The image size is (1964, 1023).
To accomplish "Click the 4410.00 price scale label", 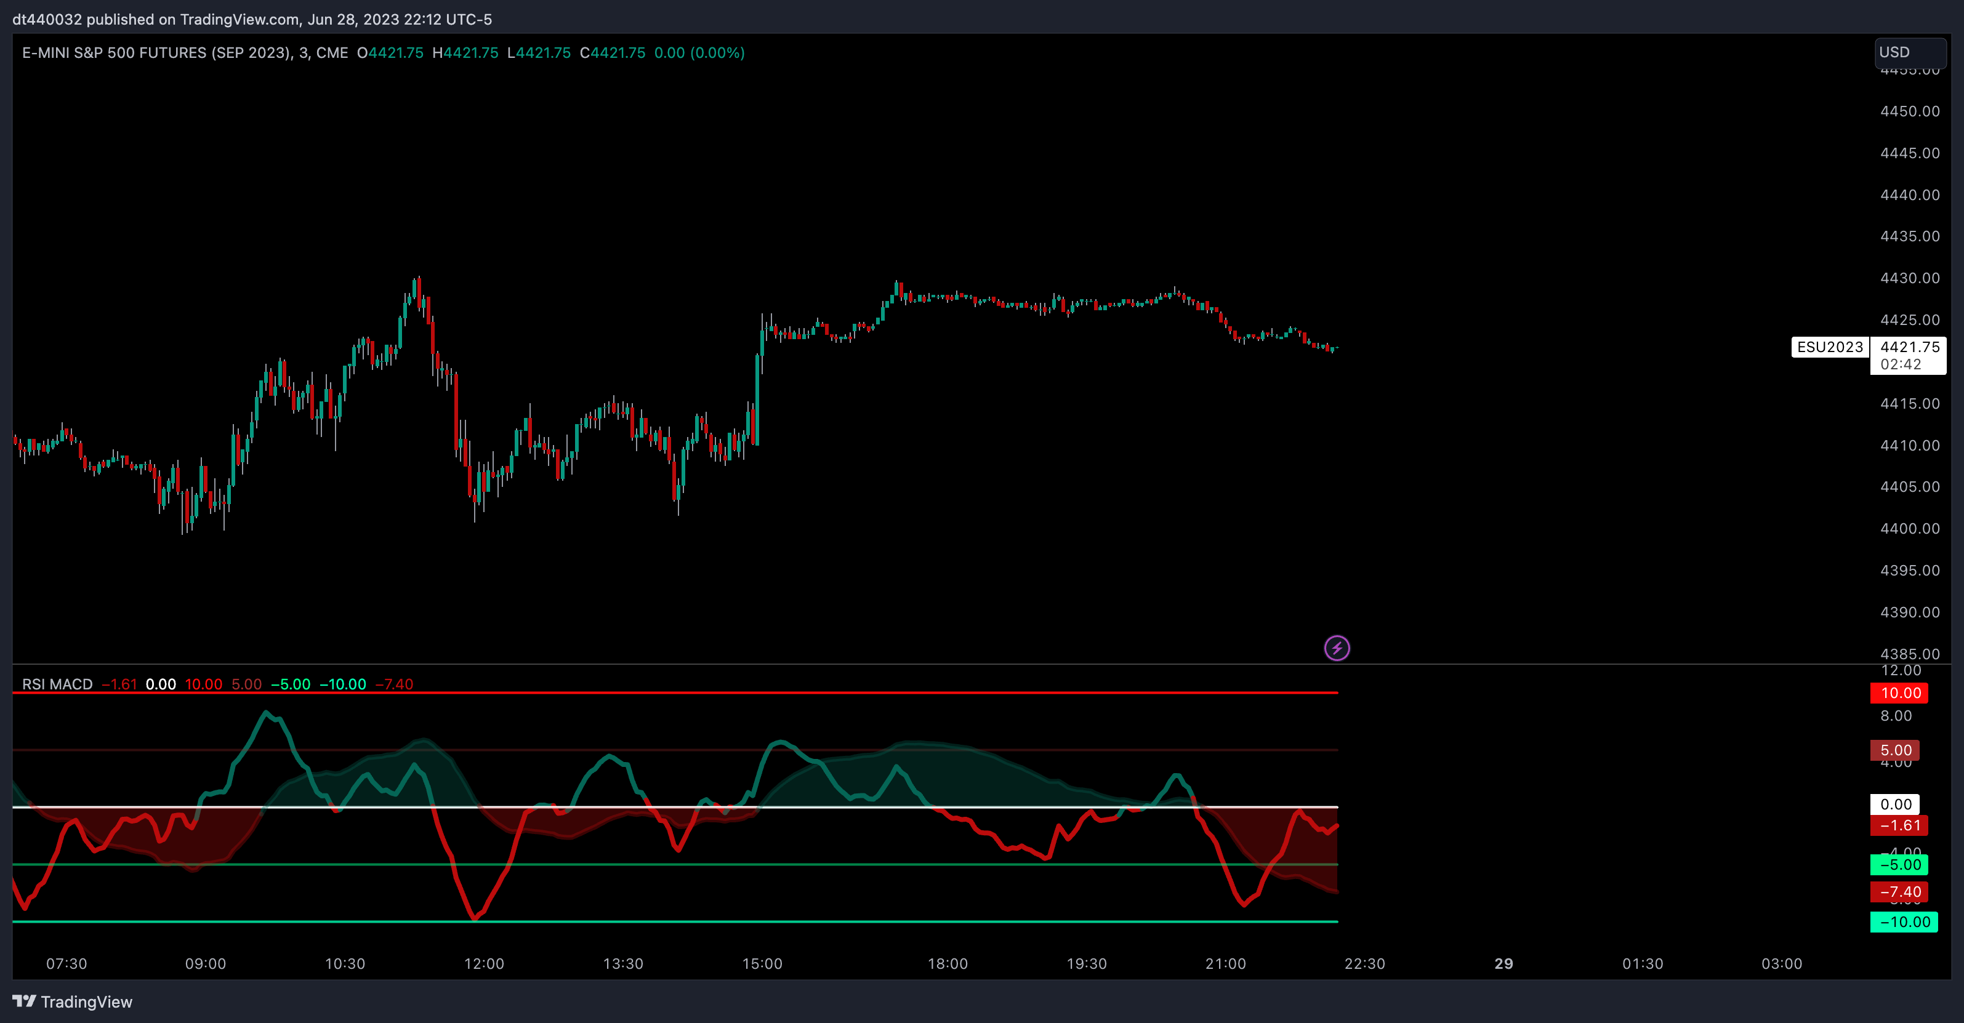I will [1910, 445].
